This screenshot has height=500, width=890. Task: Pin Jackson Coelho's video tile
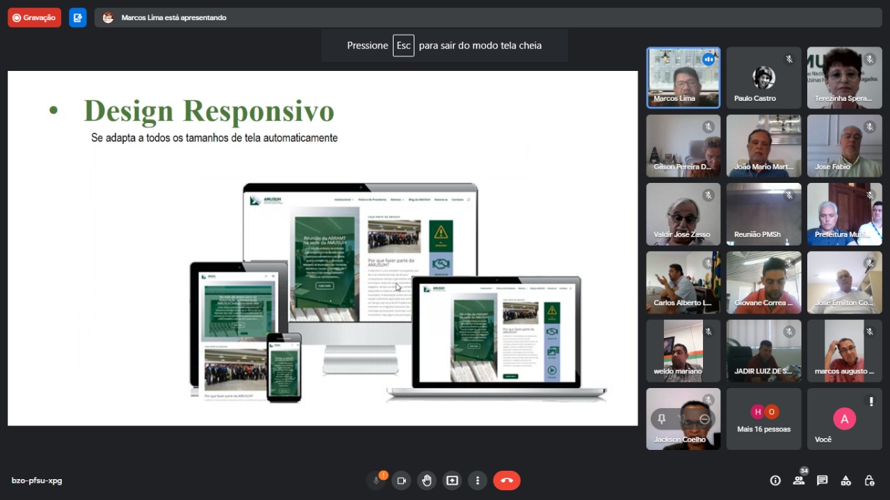662,419
